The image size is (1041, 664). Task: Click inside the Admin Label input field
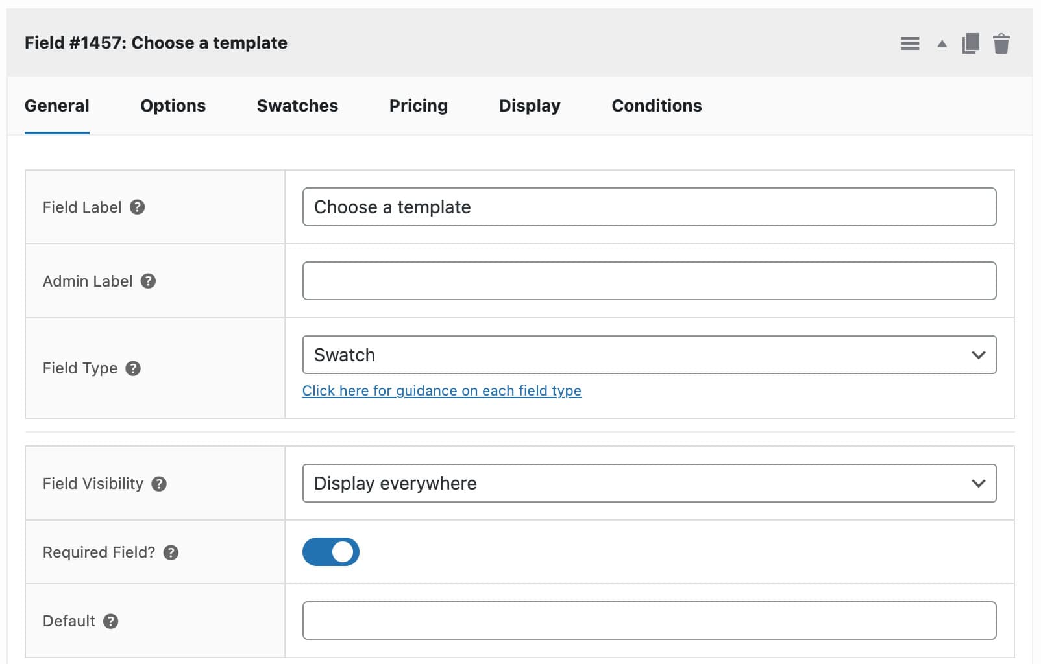click(649, 280)
